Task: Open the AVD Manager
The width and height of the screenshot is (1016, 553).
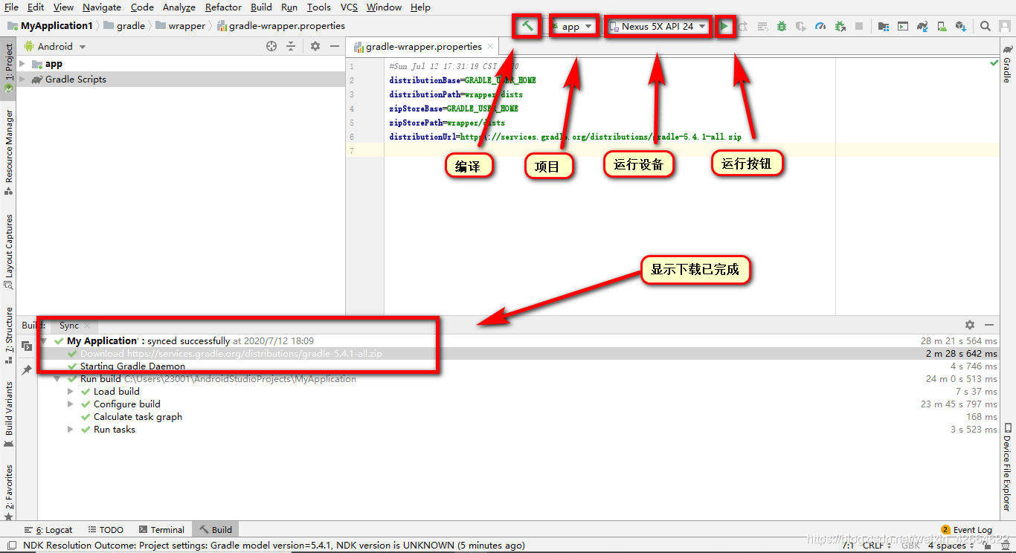Action: pyautogui.click(x=902, y=26)
